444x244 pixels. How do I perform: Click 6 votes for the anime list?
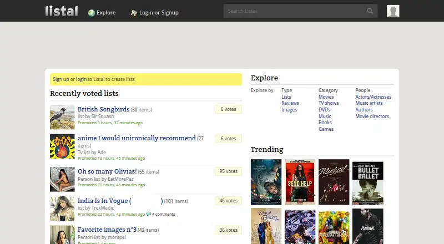tap(228, 139)
